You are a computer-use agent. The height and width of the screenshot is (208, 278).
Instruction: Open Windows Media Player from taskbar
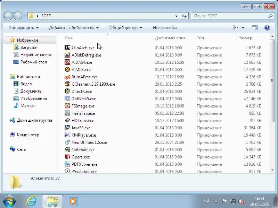tap(73, 201)
